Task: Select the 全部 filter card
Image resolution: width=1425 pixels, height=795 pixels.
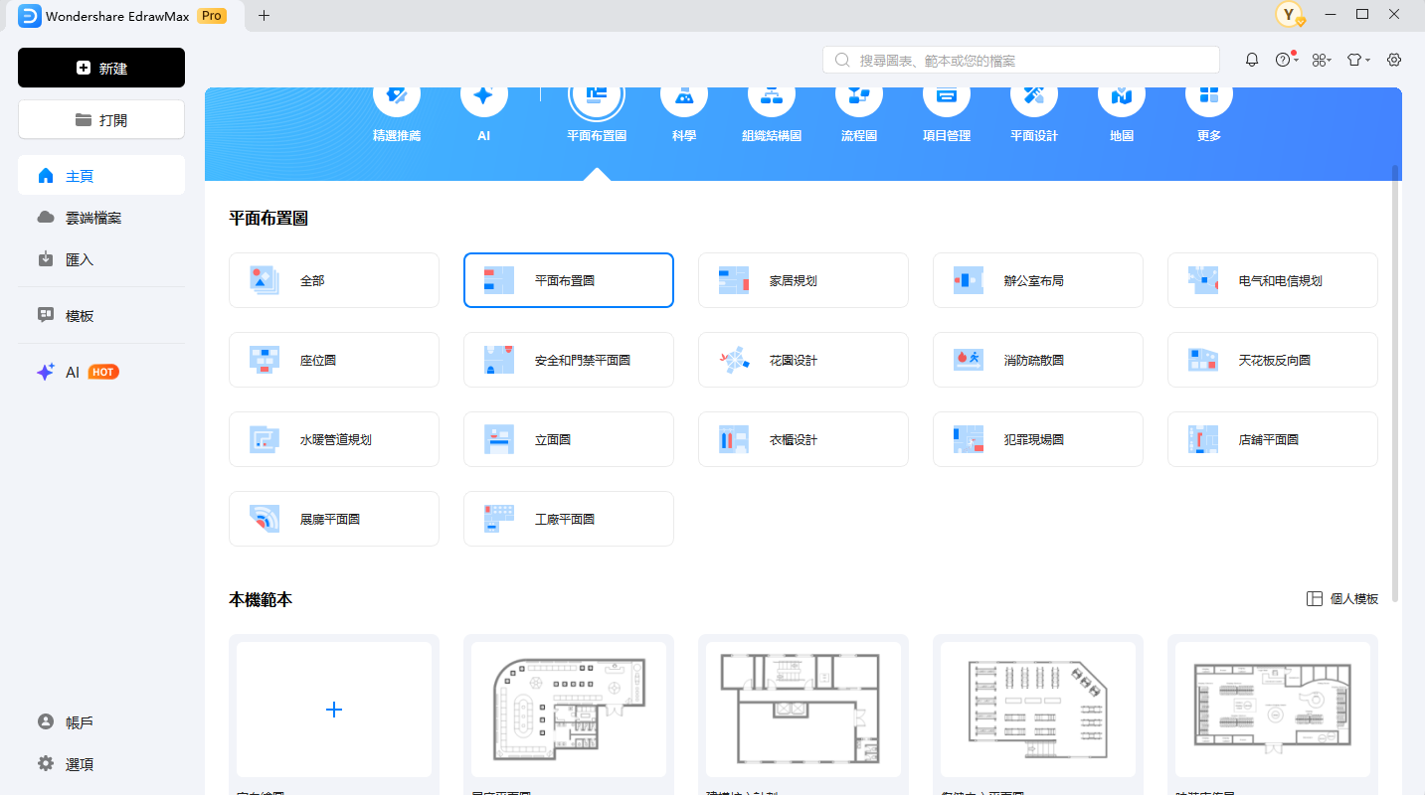Action: coord(333,279)
